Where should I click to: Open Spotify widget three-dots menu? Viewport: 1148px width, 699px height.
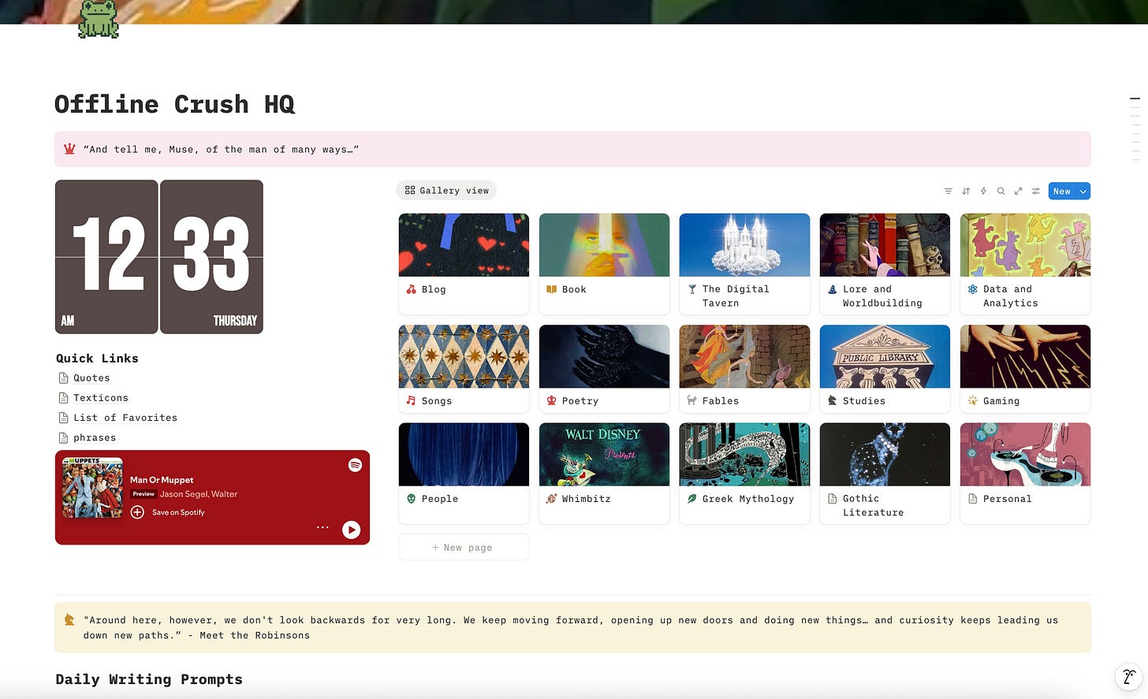tap(322, 527)
